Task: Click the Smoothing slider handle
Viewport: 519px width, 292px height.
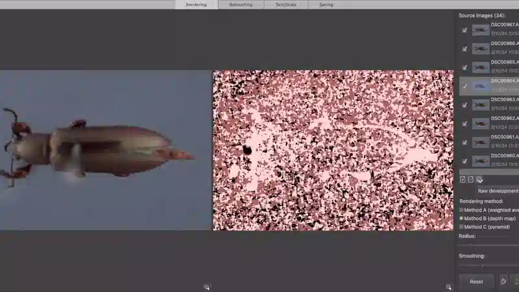Action: click(482, 265)
